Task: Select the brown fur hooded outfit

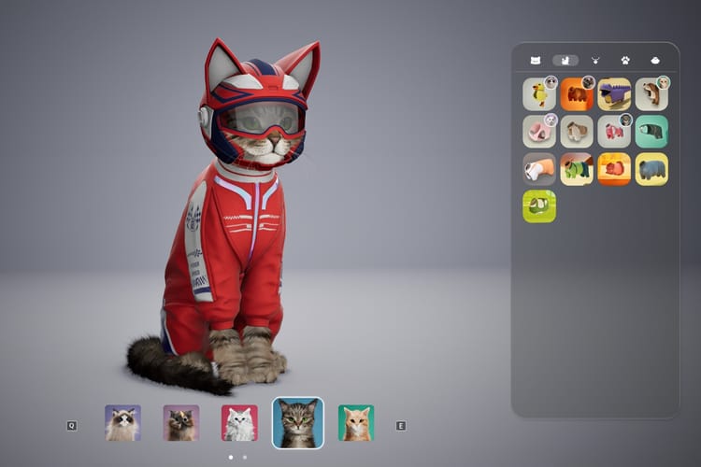Action: 651,94
